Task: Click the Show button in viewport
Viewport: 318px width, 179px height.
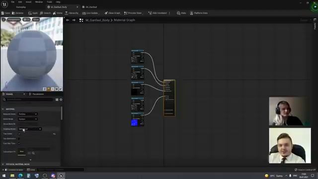Action: tap(36, 19)
